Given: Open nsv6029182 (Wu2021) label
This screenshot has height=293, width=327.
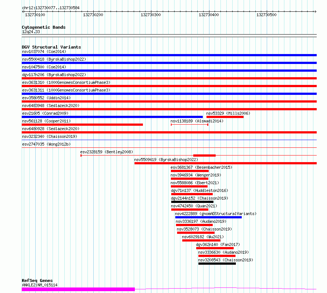Looking at the screenshot, I should click(x=203, y=237).
